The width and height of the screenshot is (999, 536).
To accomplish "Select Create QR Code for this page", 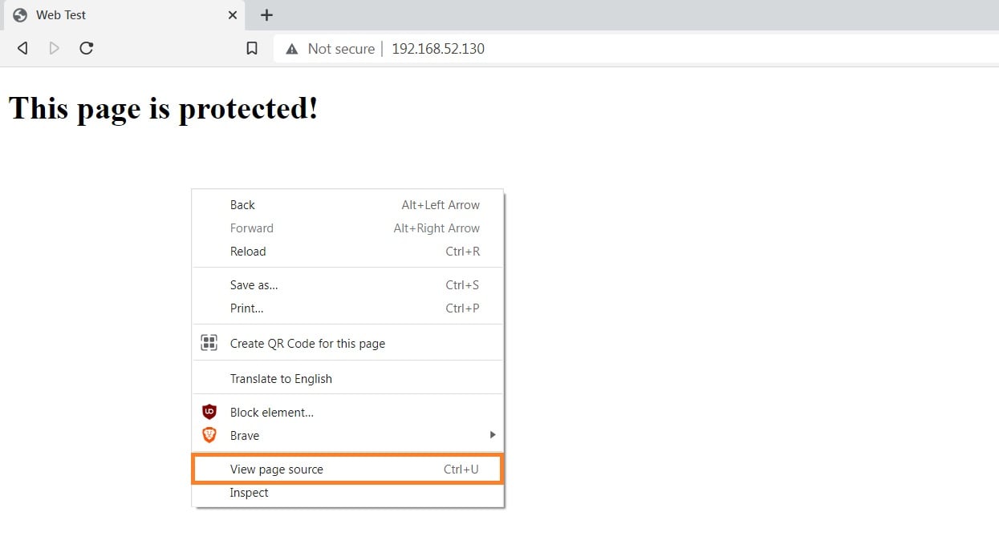I will (347, 343).
